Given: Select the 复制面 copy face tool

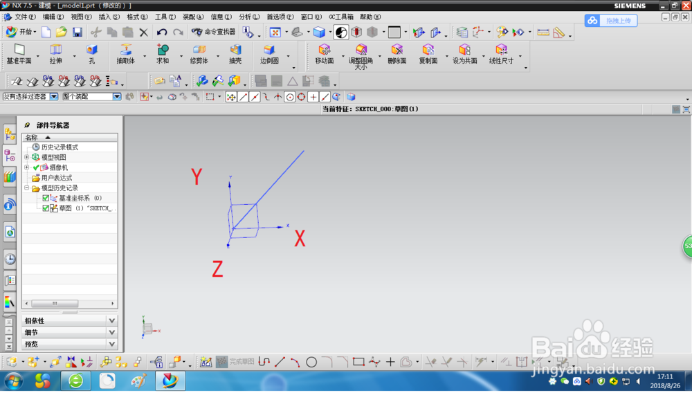Looking at the screenshot, I should 428,54.
